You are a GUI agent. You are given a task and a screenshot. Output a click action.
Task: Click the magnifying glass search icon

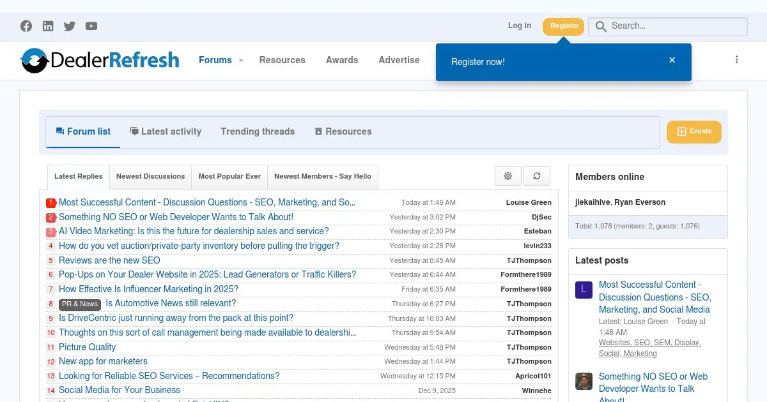click(601, 26)
